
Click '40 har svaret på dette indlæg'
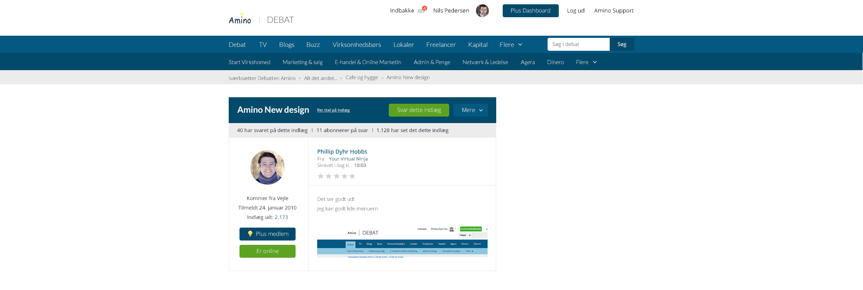click(x=272, y=130)
